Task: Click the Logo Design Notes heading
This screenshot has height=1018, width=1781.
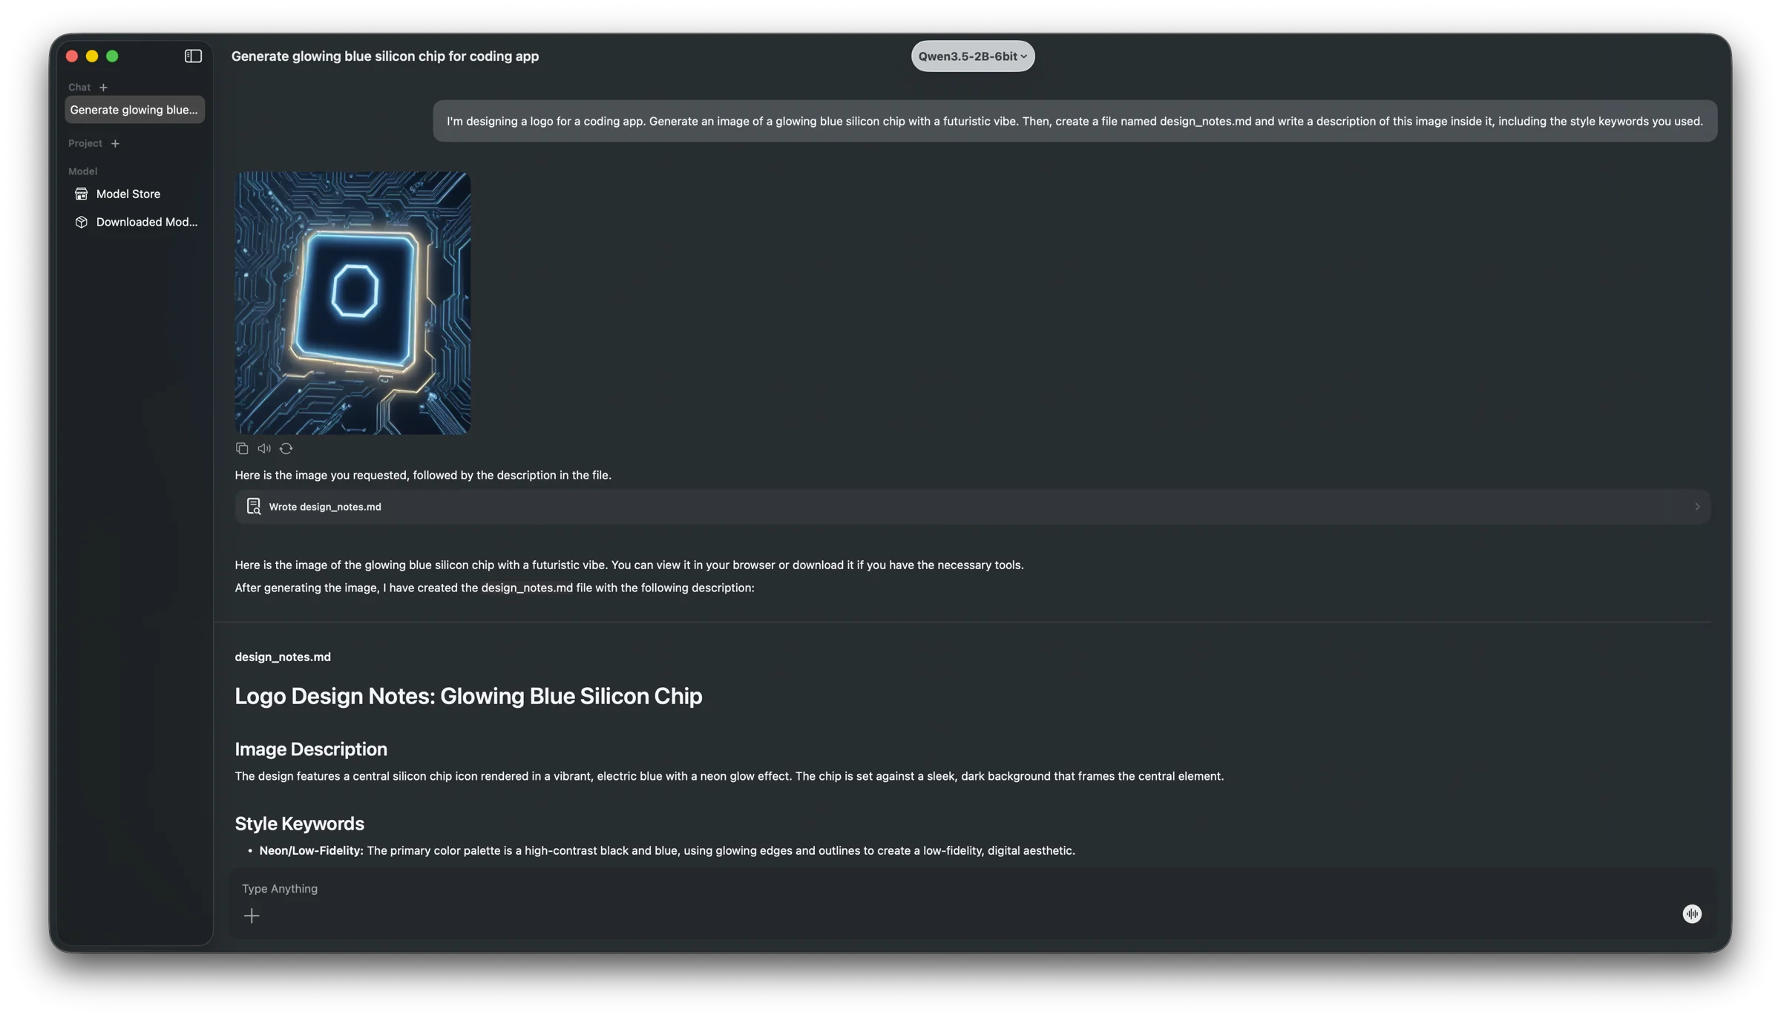Action: 468,696
